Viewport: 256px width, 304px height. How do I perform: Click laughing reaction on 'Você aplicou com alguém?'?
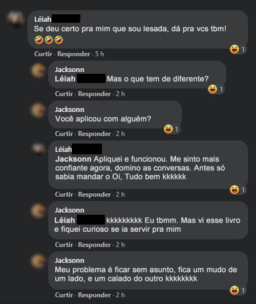(x=168, y=129)
